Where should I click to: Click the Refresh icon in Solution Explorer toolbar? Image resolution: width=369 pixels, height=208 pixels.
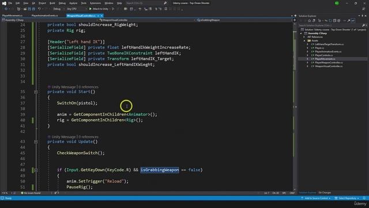point(330,21)
